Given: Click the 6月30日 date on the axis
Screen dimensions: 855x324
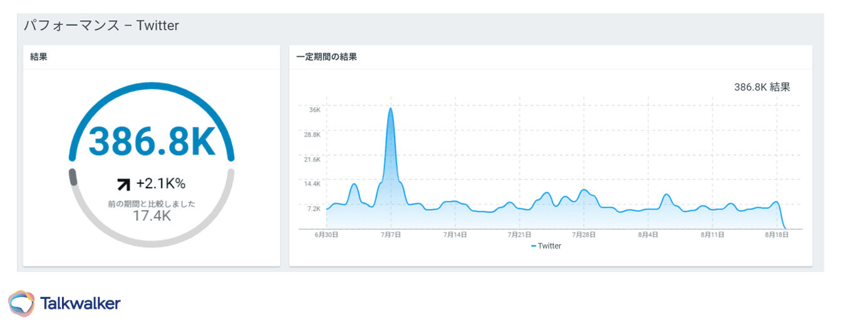Looking at the screenshot, I should [326, 235].
